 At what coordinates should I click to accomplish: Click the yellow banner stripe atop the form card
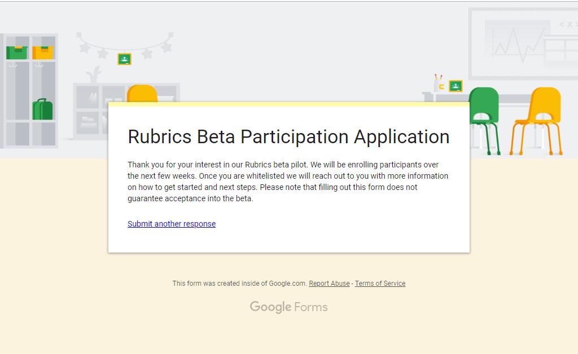pos(288,104)
